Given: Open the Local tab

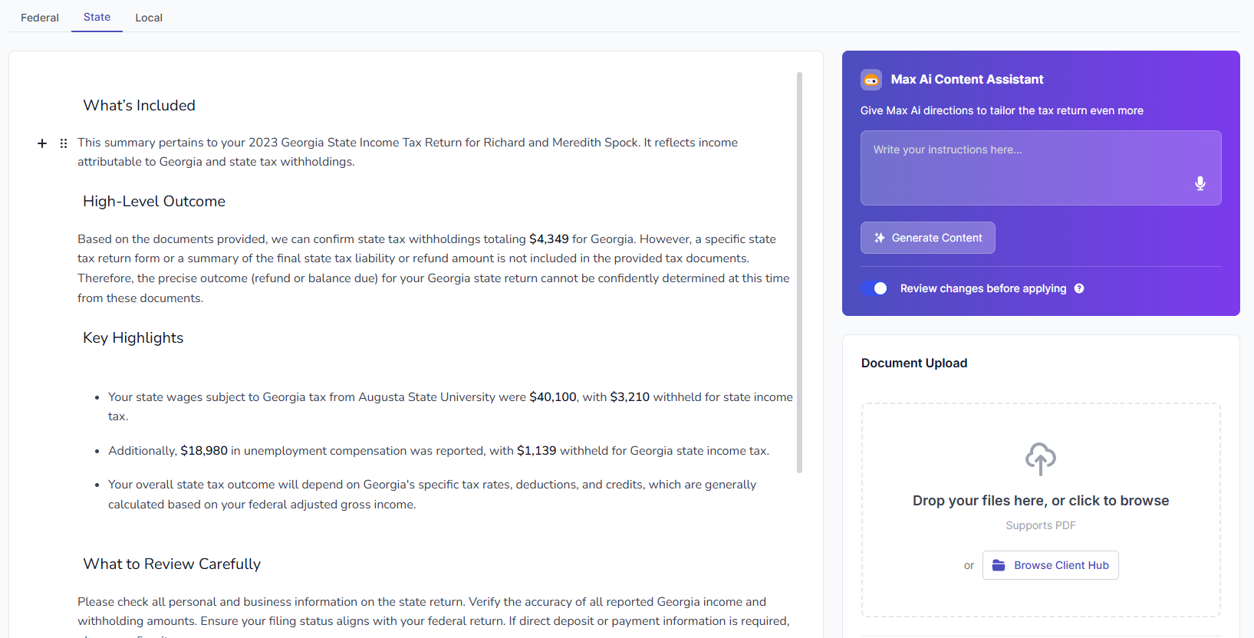Looking at the screenshot, I should 149,18.
